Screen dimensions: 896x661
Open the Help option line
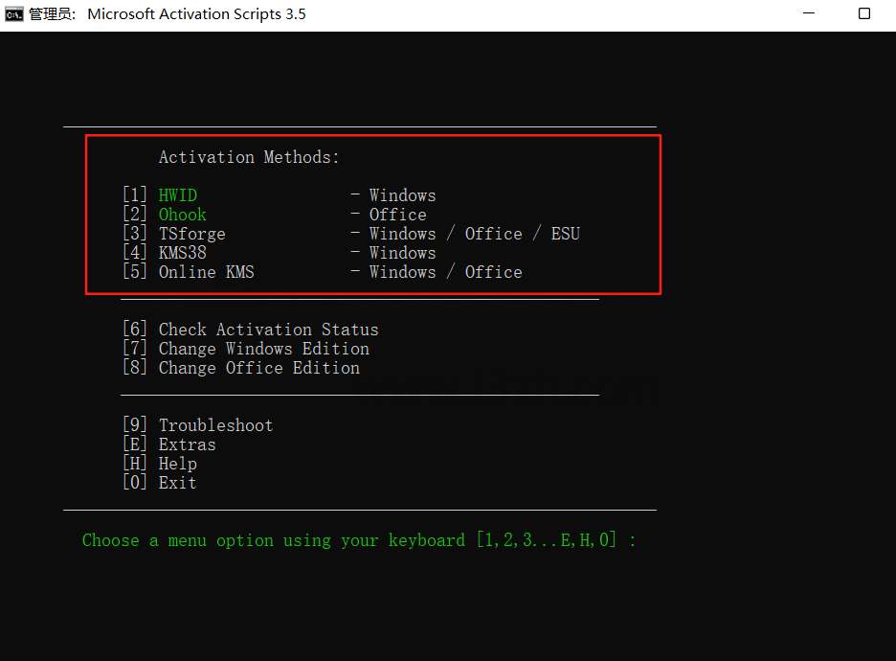(178, 464)
